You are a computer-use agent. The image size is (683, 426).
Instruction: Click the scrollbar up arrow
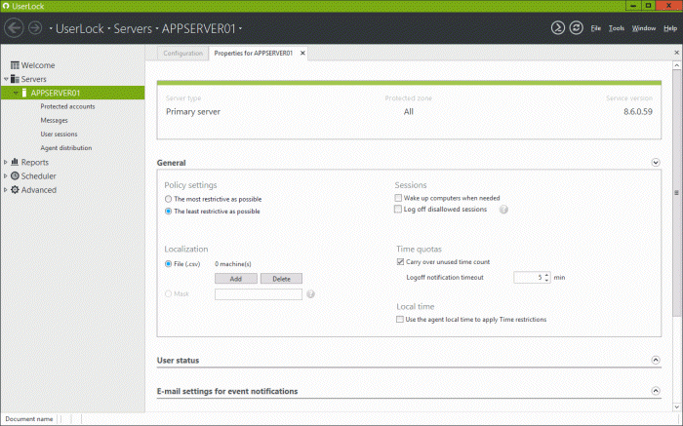tap(676, 65)
